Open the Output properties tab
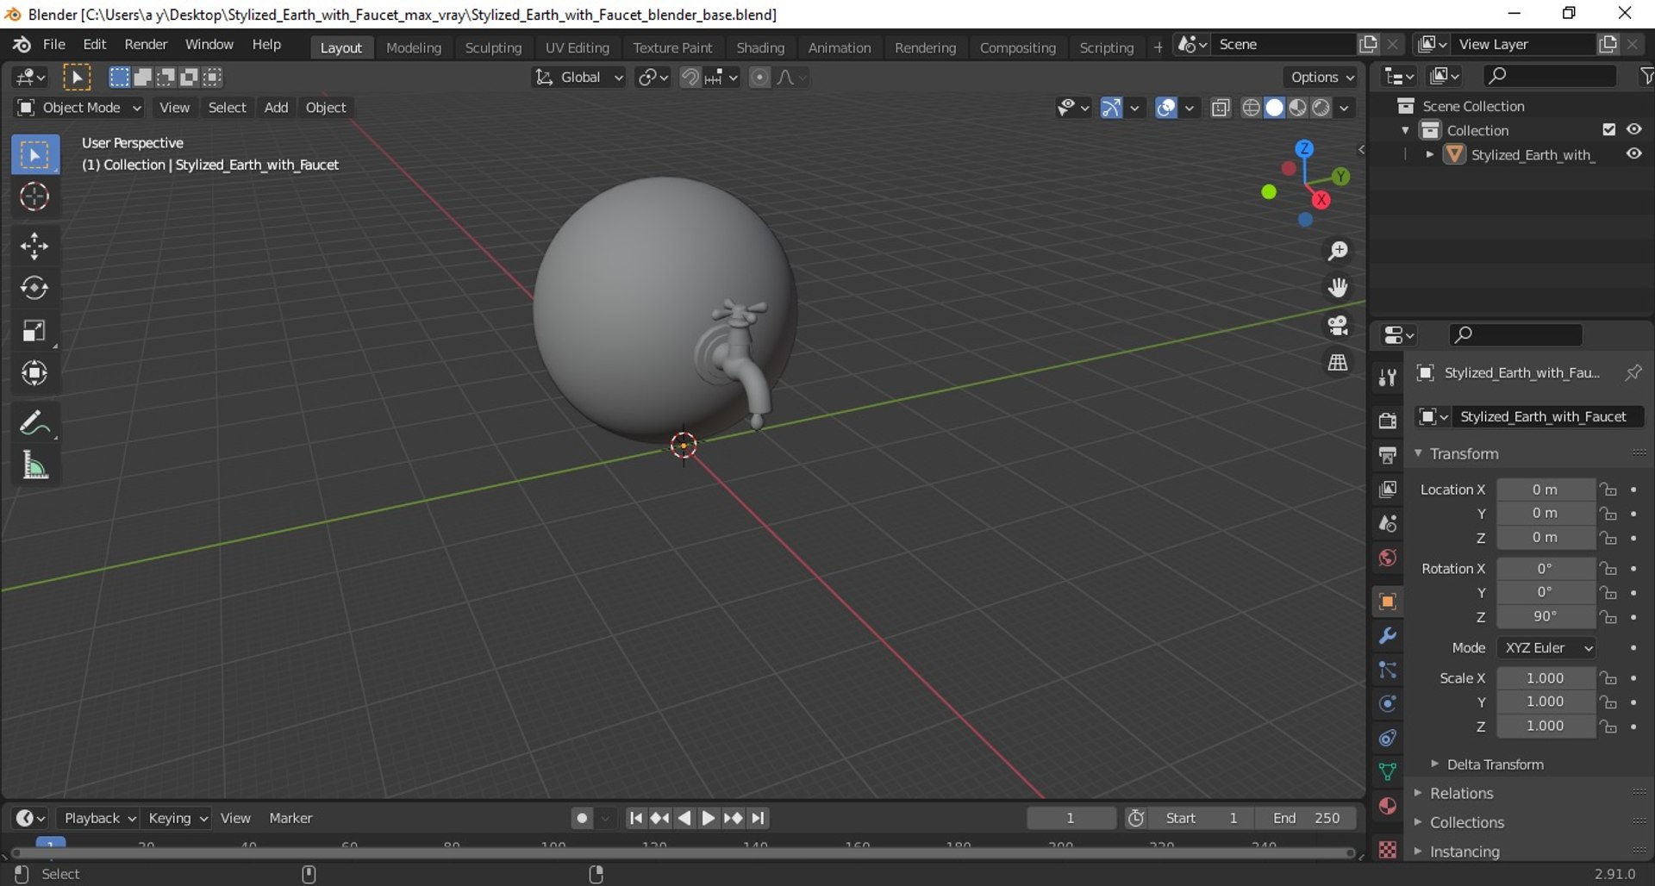Image resolution: width=1655 pixels, height=886 pixels. tap(1387, 455)
